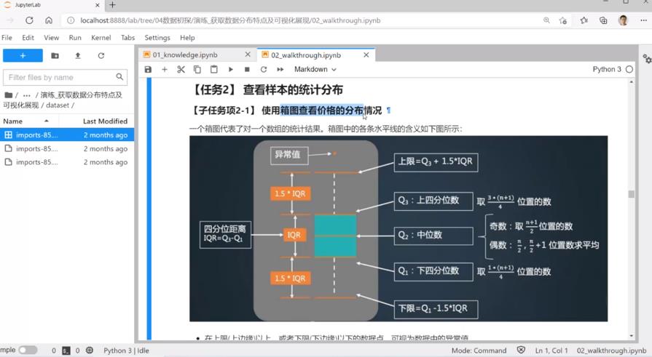Copy the selected cell
Image resolution: width=652 pixels, height=357 pixels.
coord(197,70)
